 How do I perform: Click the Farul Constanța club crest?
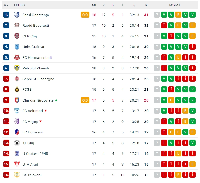17,15
